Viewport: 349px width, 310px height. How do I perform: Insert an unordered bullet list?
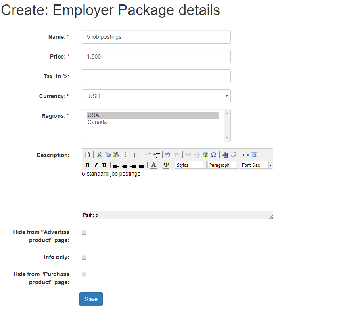(x=128, y=155)
